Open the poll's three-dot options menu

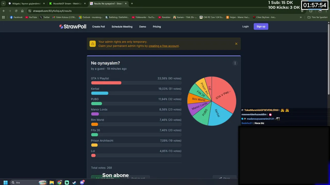click(235, 63)
